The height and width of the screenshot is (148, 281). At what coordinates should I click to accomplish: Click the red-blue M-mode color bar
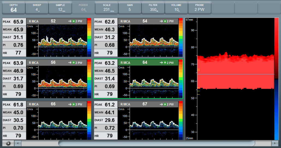[x=277, y=79]
